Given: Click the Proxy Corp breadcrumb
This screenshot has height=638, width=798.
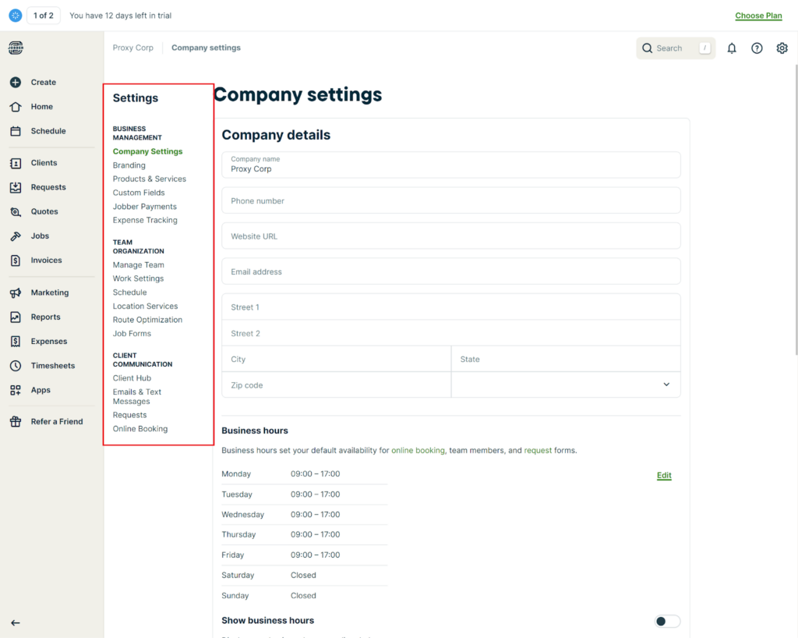Looking at the screenshot, I should [133, 48].
